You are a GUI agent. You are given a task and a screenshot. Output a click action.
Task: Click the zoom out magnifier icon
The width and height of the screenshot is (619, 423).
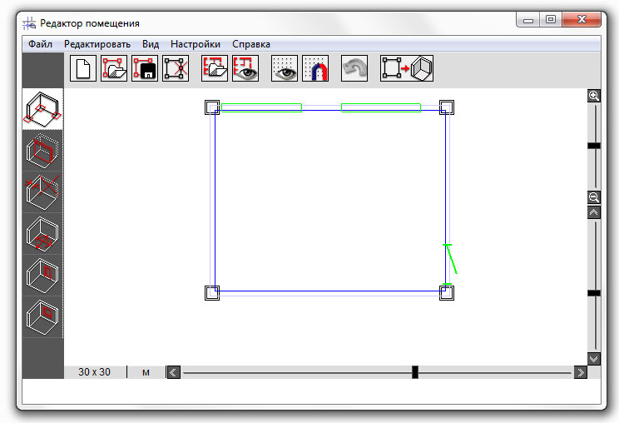pos(594,197)
